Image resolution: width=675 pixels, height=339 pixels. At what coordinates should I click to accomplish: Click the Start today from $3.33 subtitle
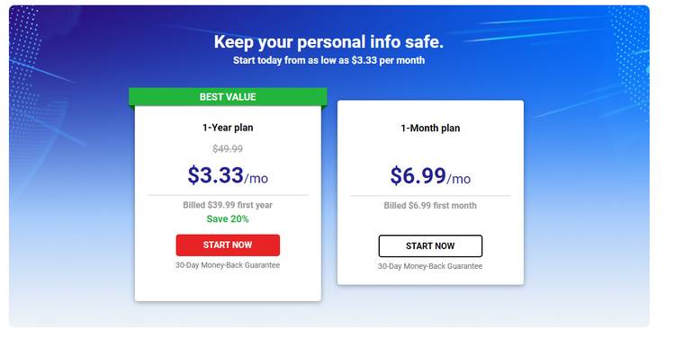[328, 60]
